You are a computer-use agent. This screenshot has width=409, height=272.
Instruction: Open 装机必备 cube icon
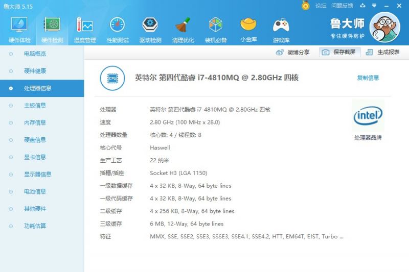(216, 30)
